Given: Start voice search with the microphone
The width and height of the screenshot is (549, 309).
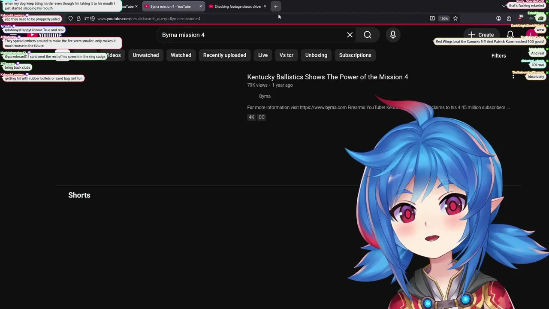Looking at the screenshot, I should coord(393,35).
